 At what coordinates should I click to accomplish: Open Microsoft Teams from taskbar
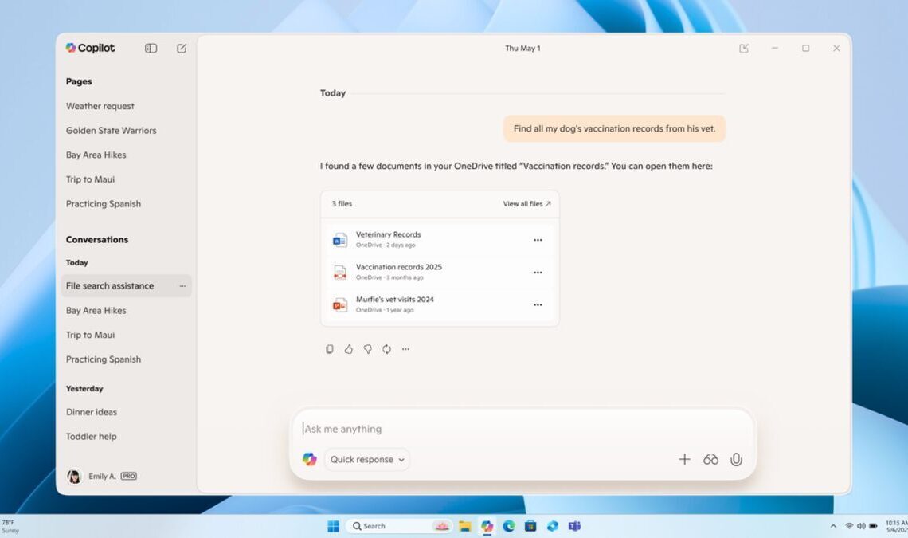pos(574,526)
